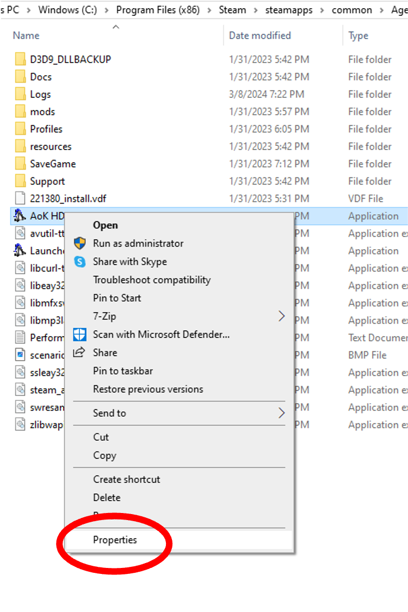This screenshot has width=408, height=612.
Task: Click the Share arrow icon
Action: pyautogui.click(x=79, y=353)
